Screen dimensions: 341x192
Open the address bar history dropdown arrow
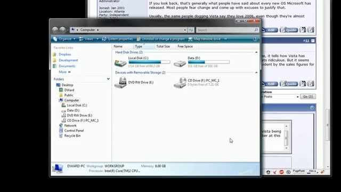tap(185, 30)
